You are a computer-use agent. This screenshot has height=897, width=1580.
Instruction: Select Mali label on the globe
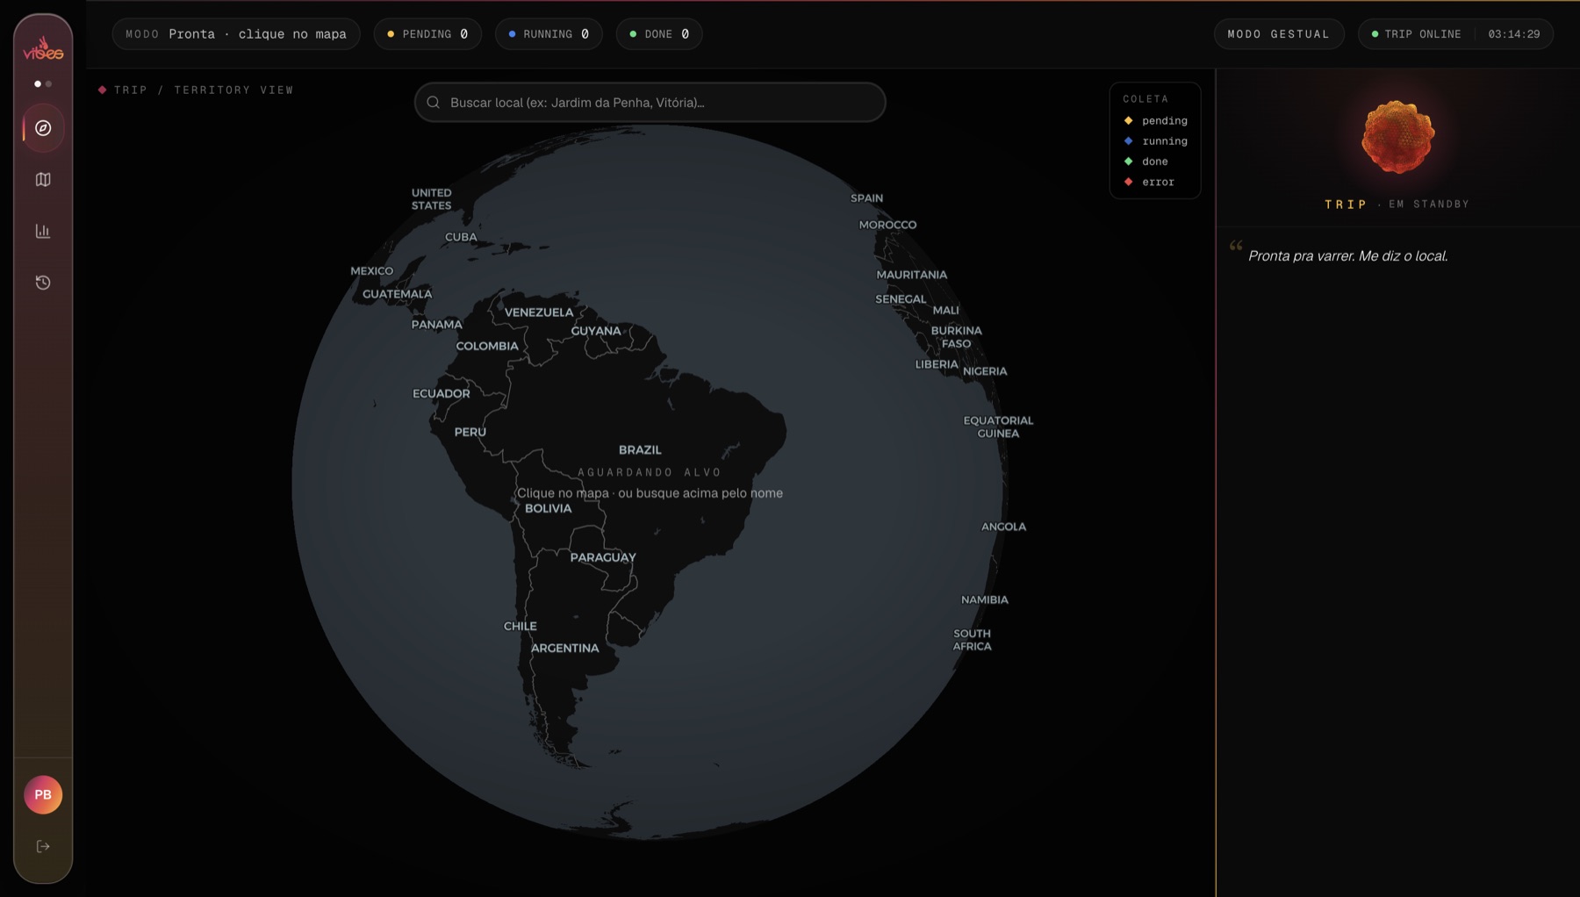945,311
